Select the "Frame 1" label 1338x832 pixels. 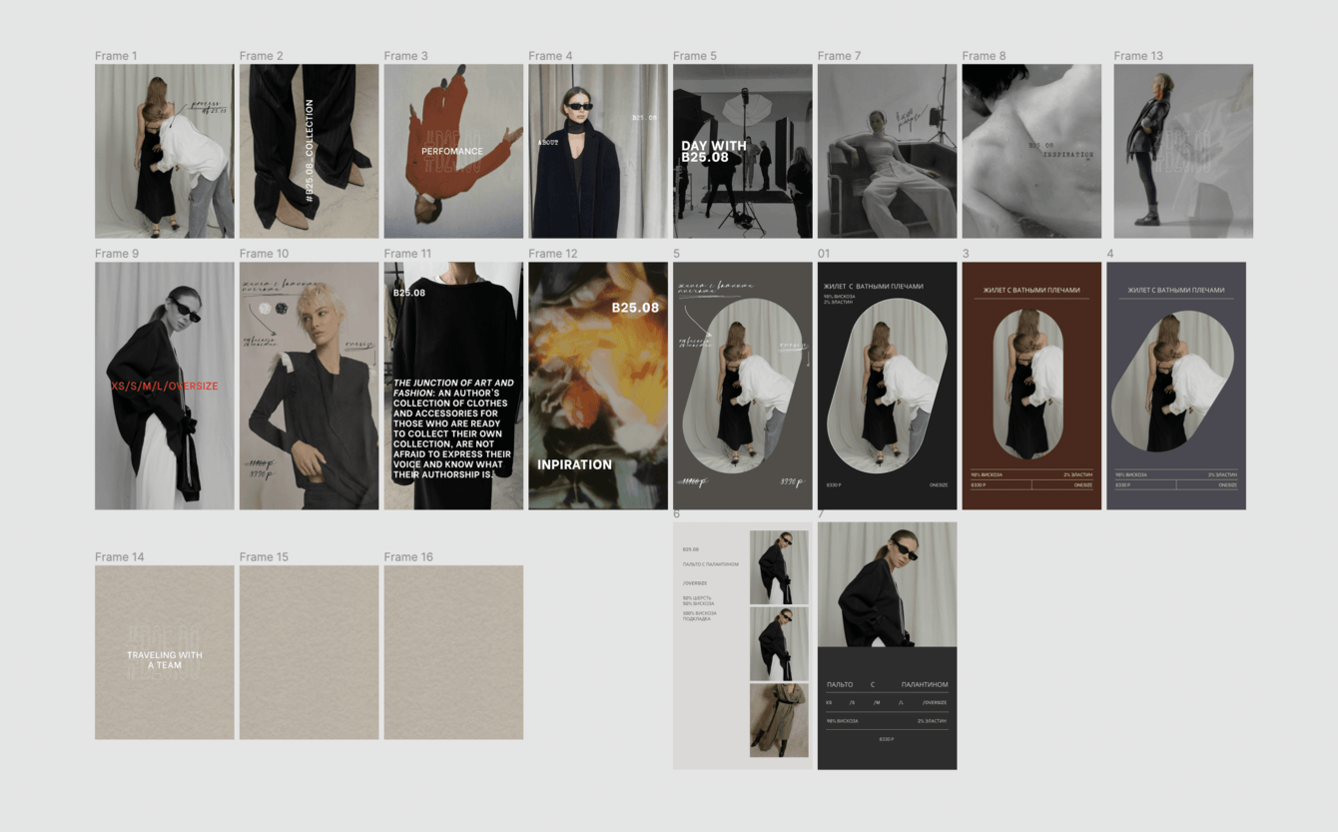coord(116,56)
